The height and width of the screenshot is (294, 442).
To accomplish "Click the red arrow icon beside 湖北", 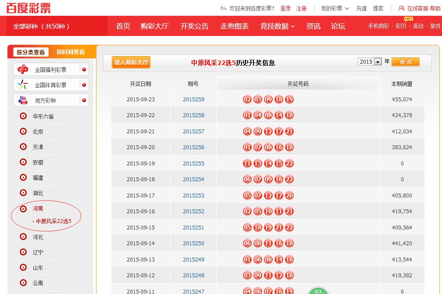I will click(x=22, y=193).
